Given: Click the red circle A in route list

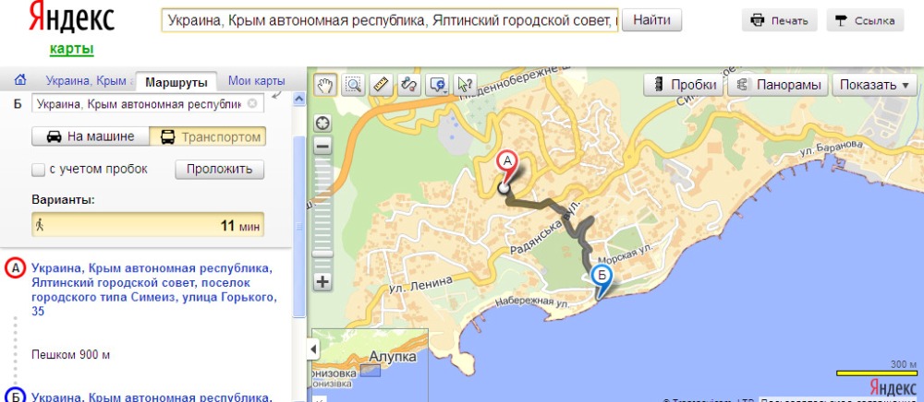Looking at the screenshot, I should pyautogui.click(x=14, y=269).
